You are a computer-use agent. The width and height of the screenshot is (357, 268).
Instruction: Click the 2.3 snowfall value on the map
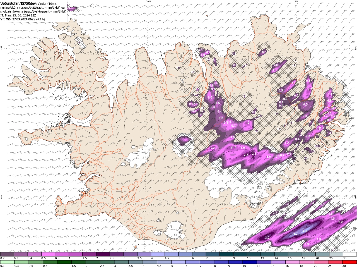coord(246,155)
